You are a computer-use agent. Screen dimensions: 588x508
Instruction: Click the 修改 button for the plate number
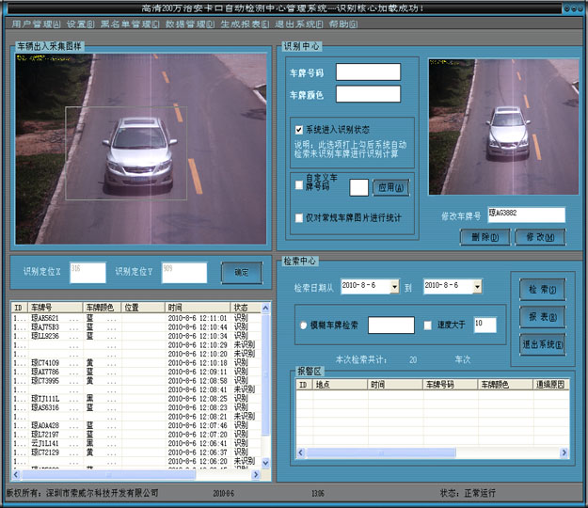[539, 236]
